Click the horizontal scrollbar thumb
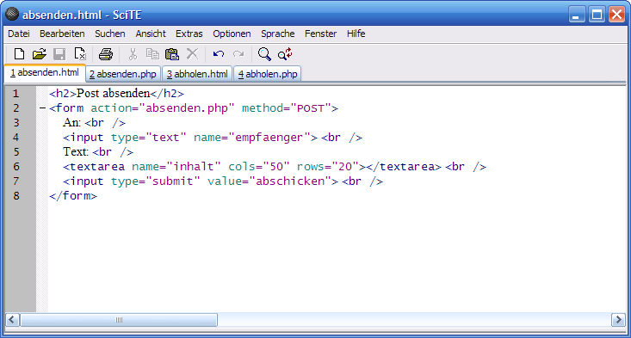Image resolution: width=631 pixels, height=338 pixels. point(119,320)
